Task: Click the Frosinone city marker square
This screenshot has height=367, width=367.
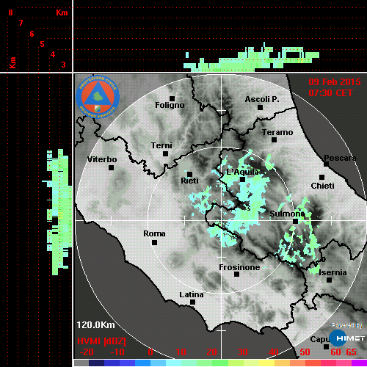Action: [x=236, y=274]
